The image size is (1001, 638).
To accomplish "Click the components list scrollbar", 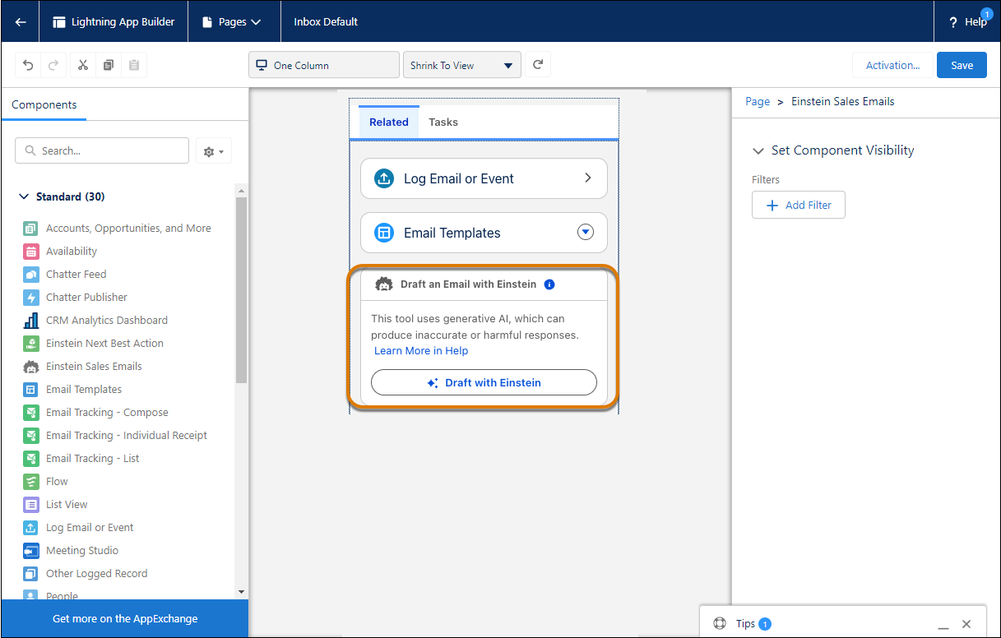I will coord(241,289).
